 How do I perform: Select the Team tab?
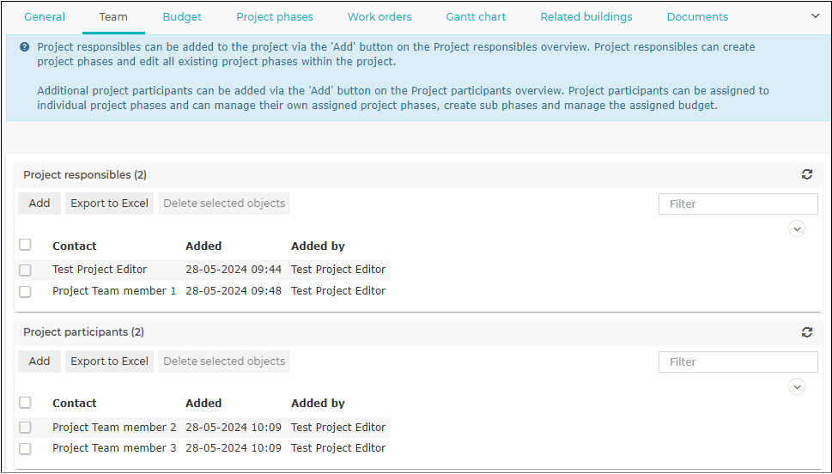[113, 17]
